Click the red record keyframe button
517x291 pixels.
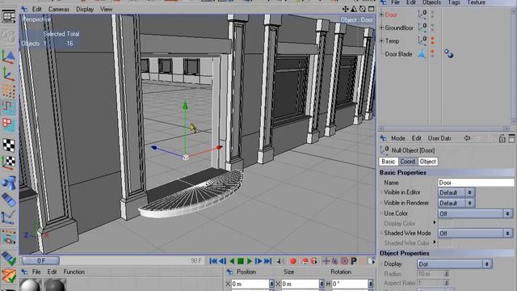292,261
